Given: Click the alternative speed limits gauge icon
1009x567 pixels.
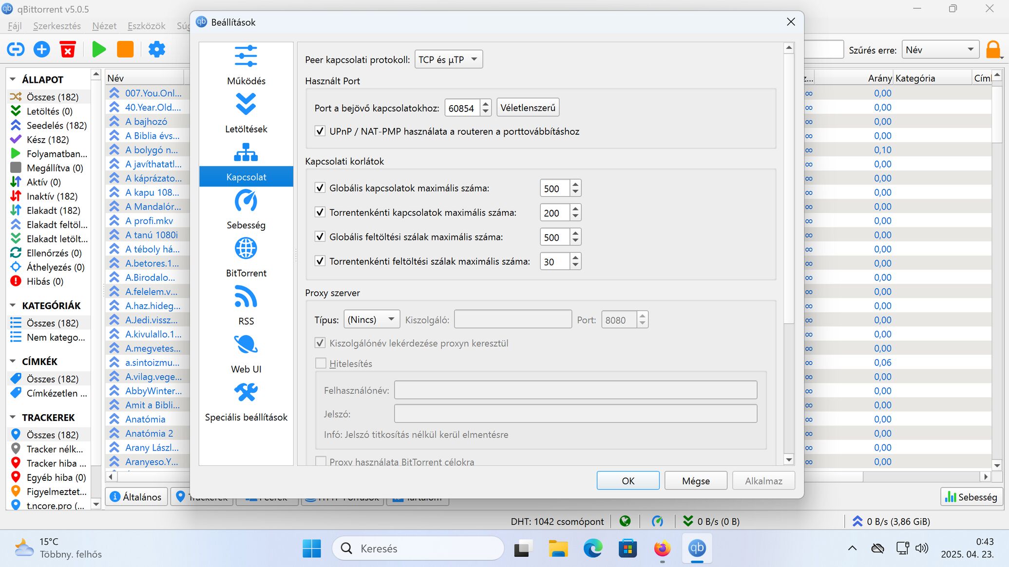Looking at the screenshot, I should pyautogui.click(x=657, y=521).
